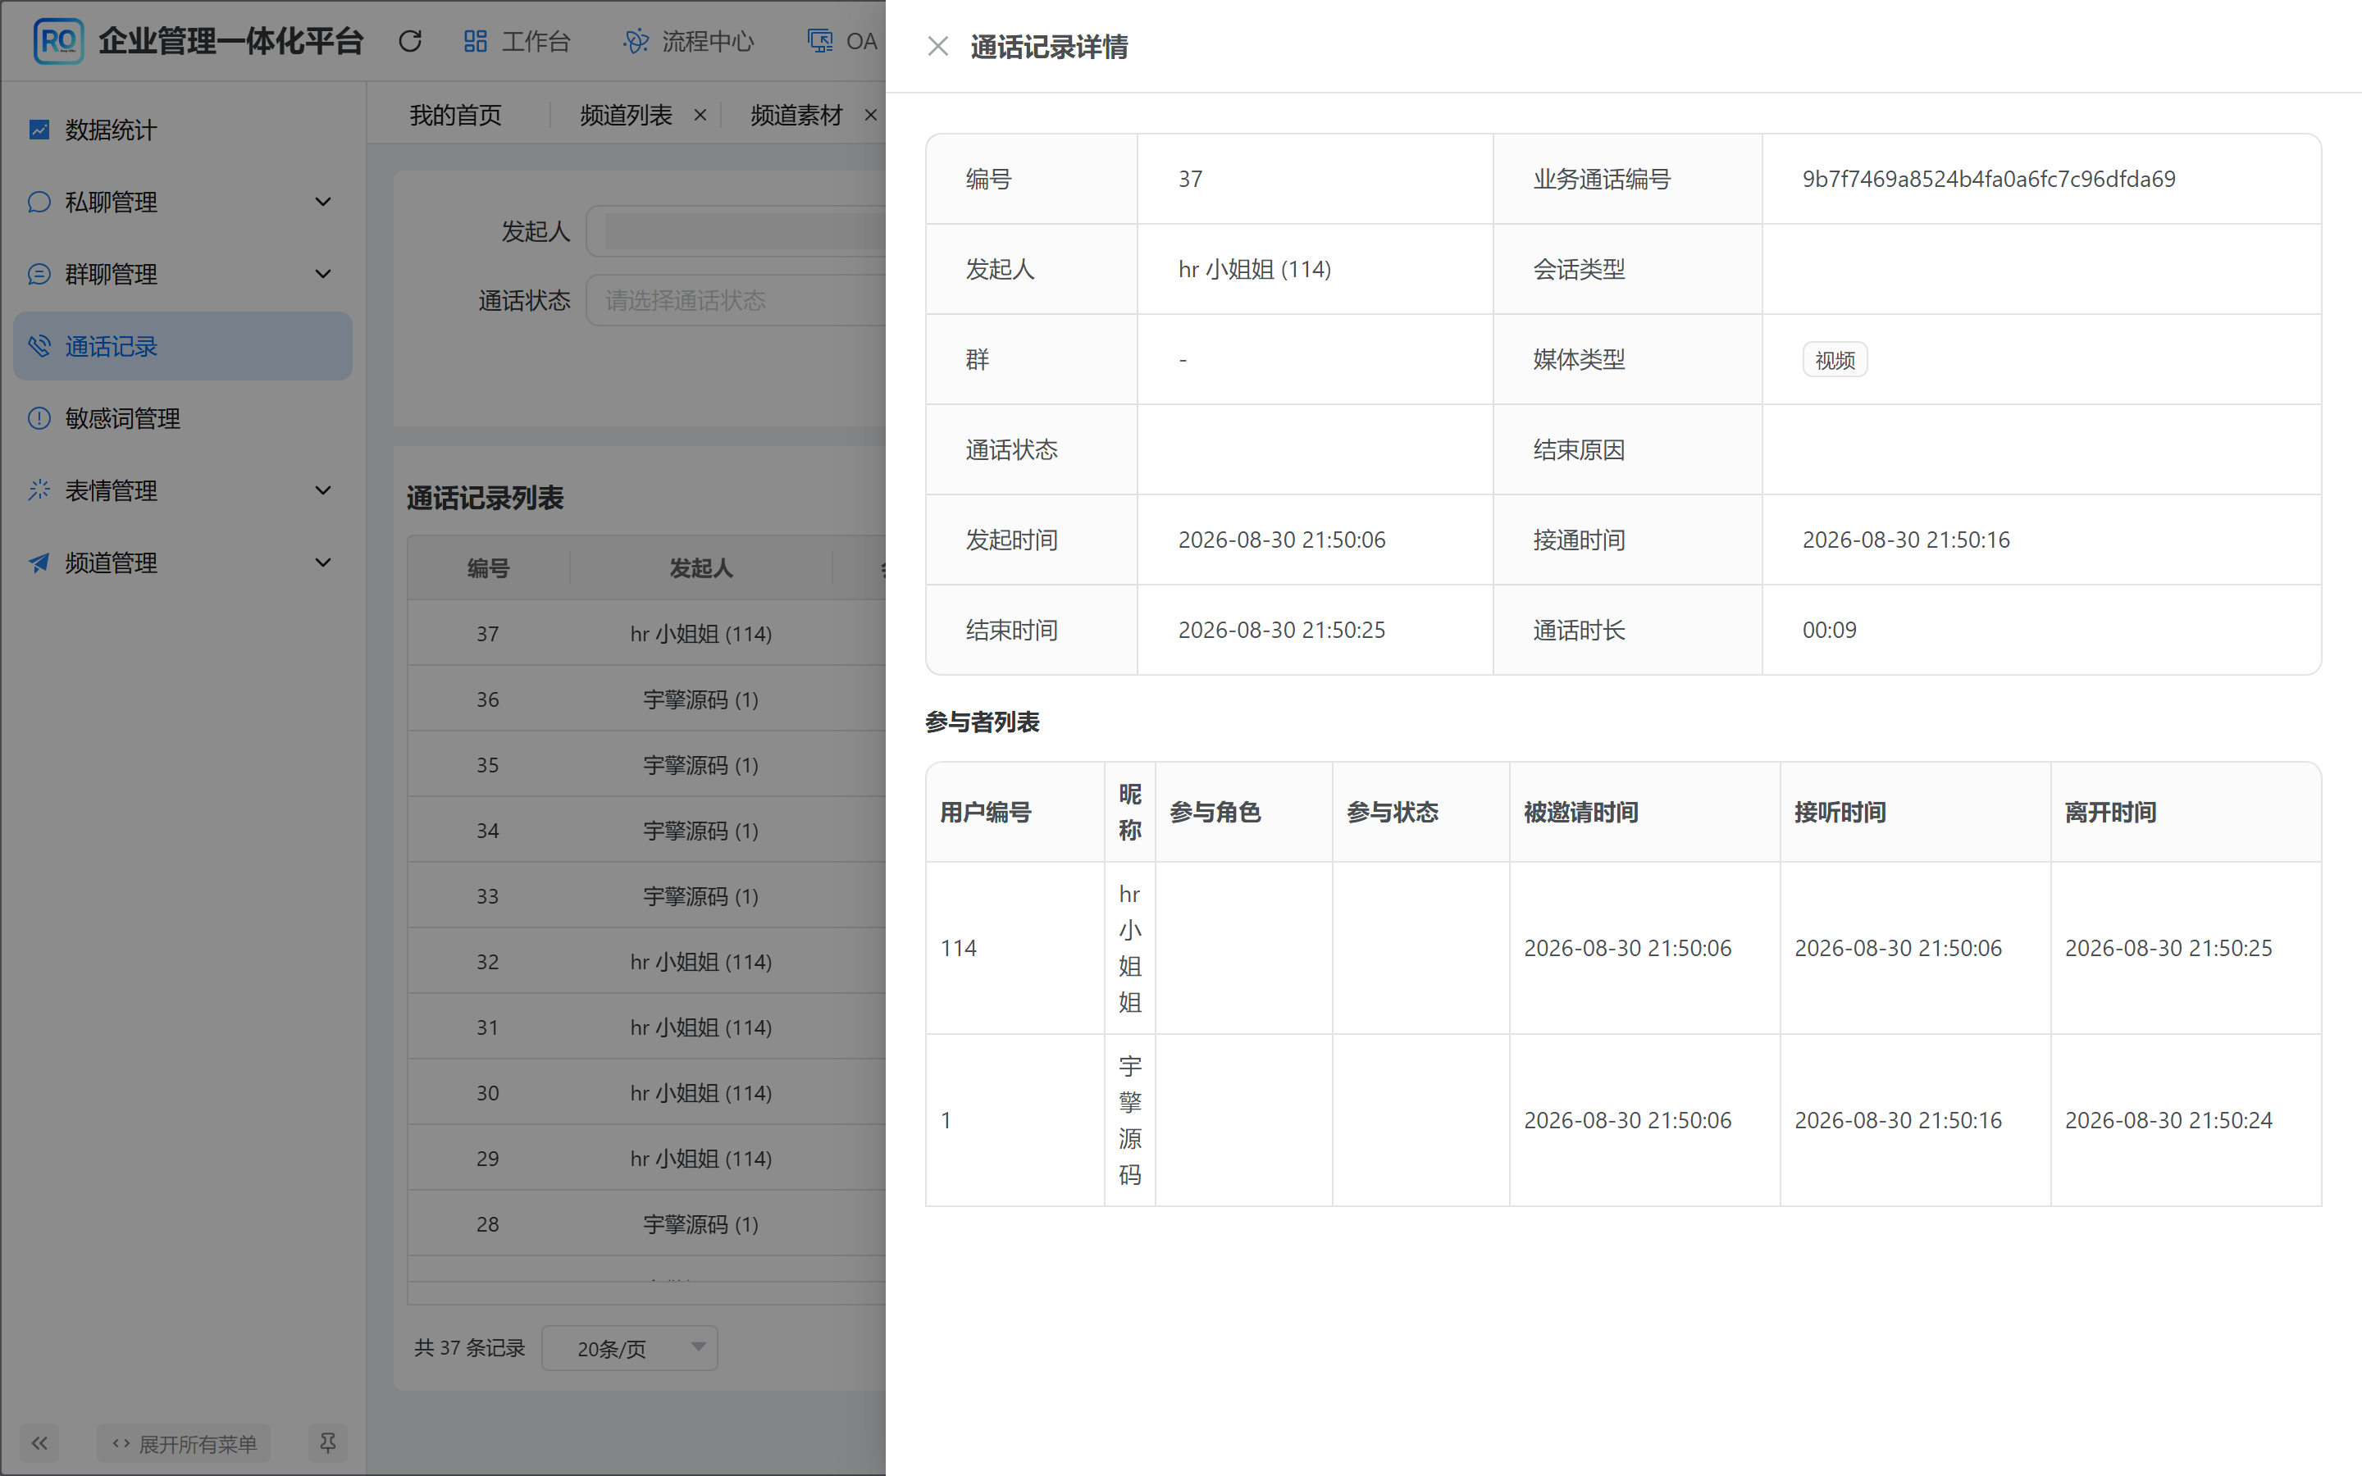Click the 通话记录 phone icon

pos(39,347)
